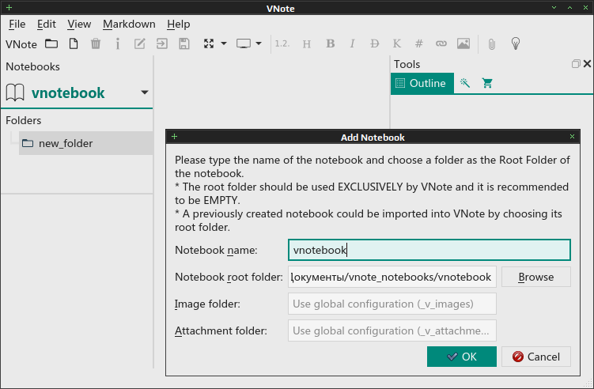Expand the vnotebook notebook selector dropdown
This screenshot has height=389, width=594.
pyautogui.click(x=144, y=93)
